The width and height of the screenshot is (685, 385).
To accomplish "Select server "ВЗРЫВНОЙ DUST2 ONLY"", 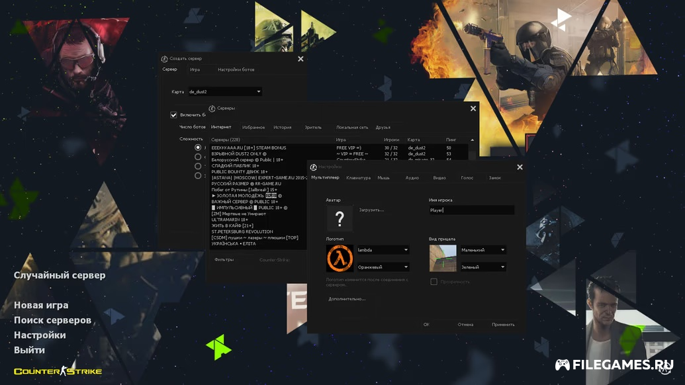I will pos(339,153).
